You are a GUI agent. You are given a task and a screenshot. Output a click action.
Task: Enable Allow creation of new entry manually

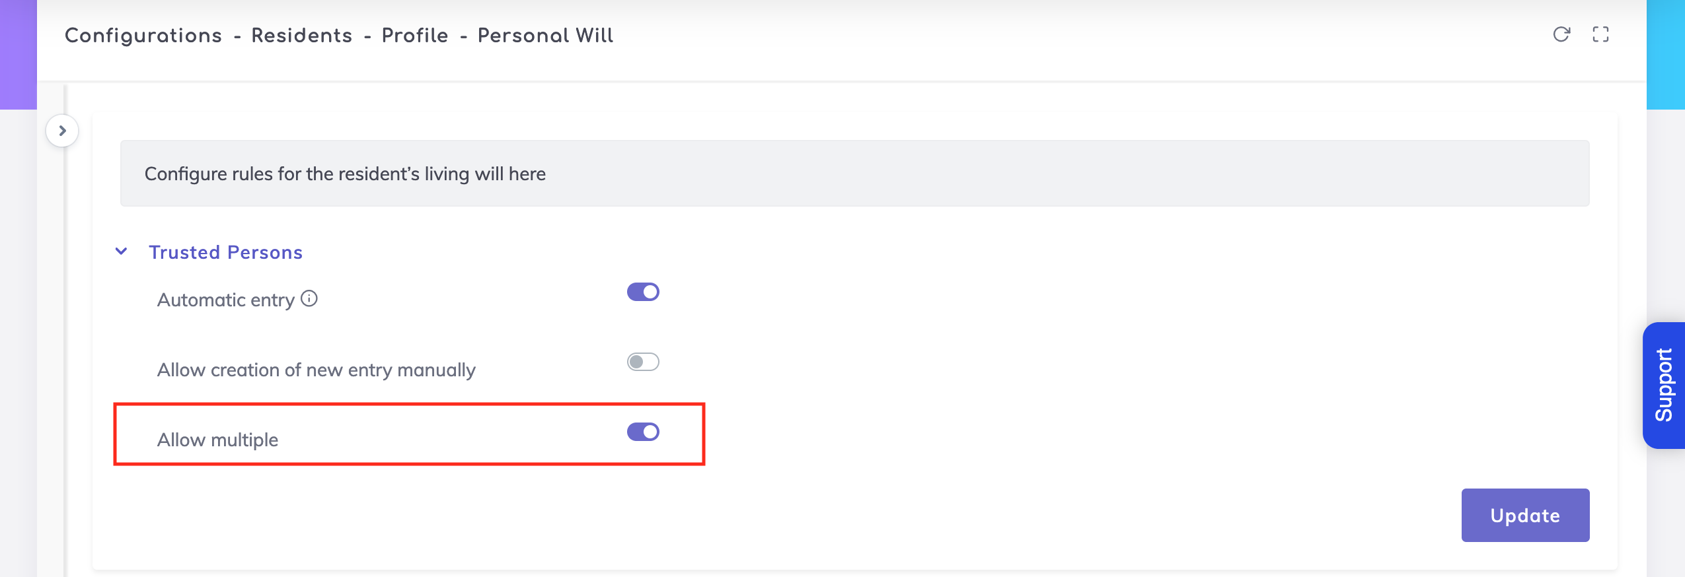(643, 362)
